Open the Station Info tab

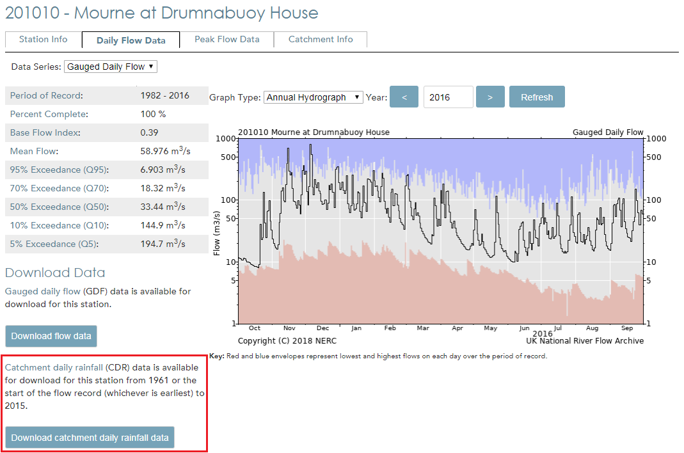coord(43,39)
